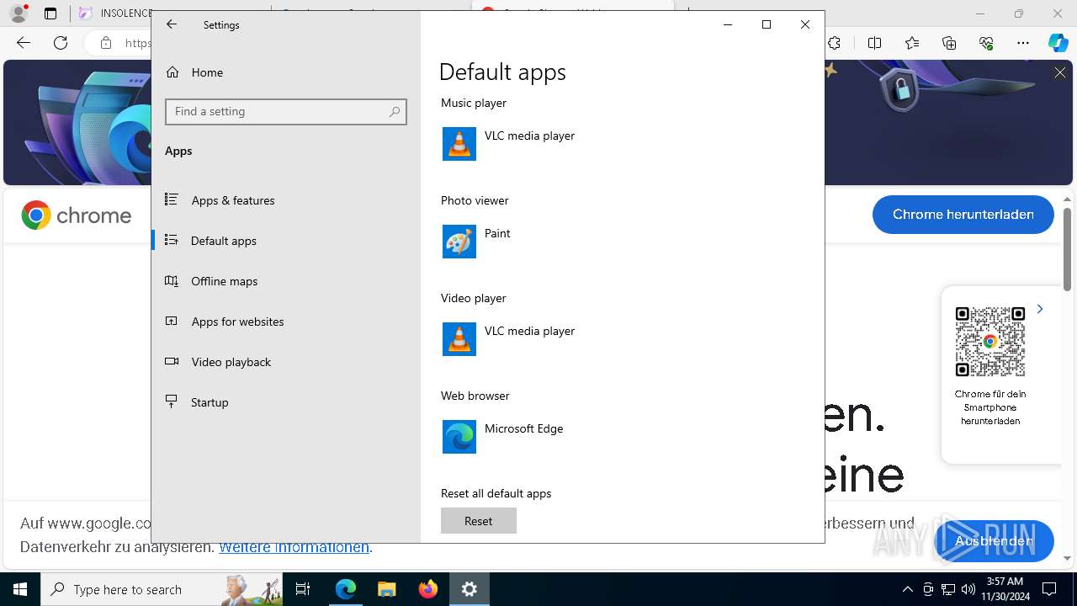Image resolution: width=1077 pixels, height=606 pixels.
Task: Open Edge Extensions puzzle icon
Action: [x=835, y=43]
